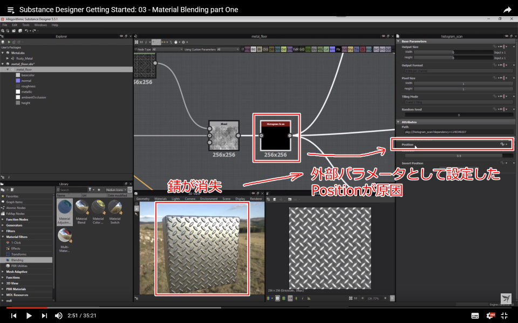Open the Help menu

pos(55,25)
